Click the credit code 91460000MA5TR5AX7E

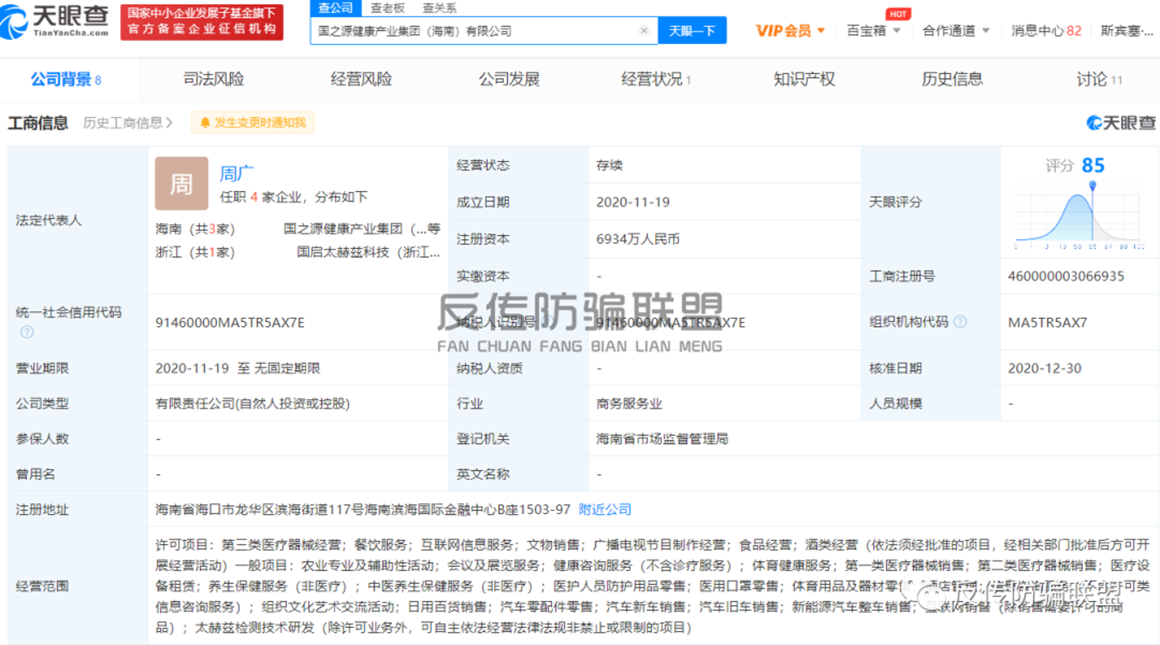pos(230,322)
